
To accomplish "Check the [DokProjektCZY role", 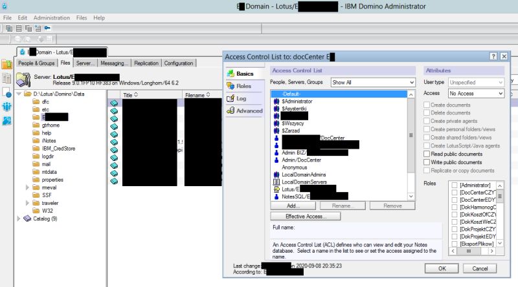I will pos(455,229).
